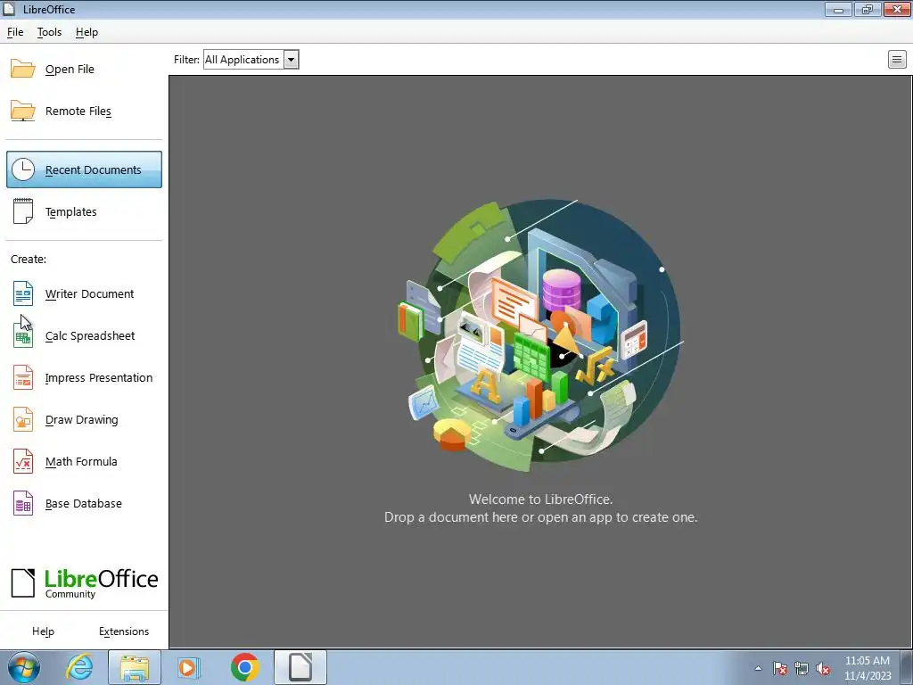Click the Base Database icon
Viewport: 913px width, 685px height.
click(x=23, y=503)
